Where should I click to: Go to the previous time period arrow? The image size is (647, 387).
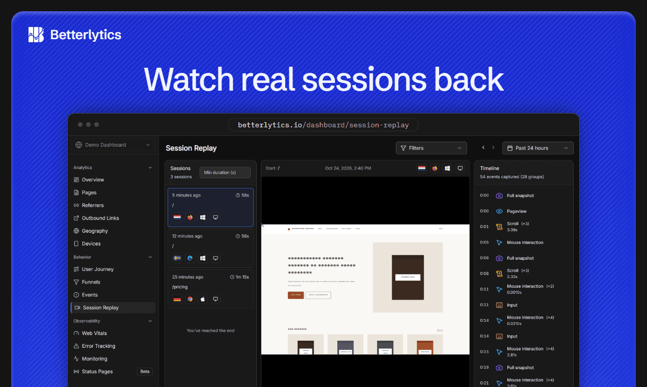point(483,148)
